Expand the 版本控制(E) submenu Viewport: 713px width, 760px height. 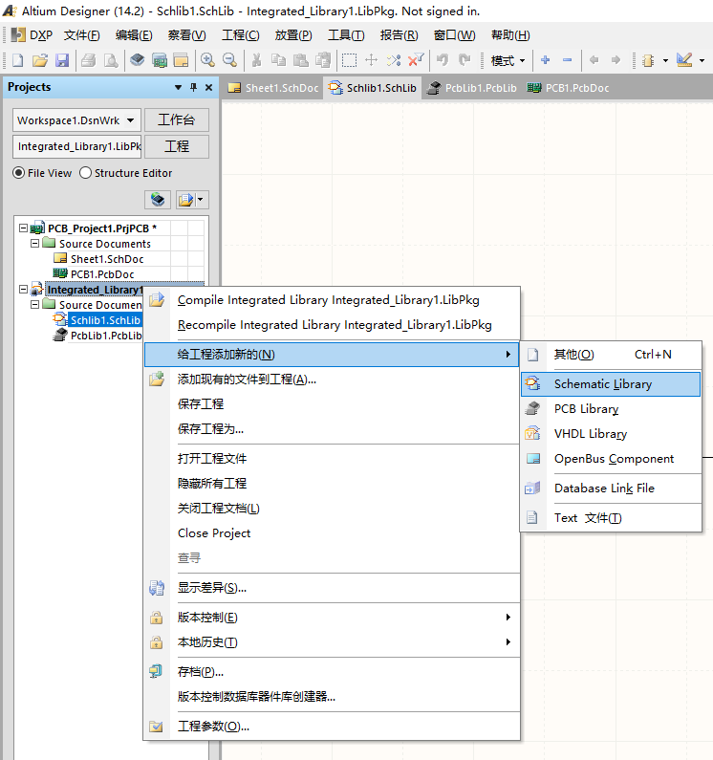[332, 618]
